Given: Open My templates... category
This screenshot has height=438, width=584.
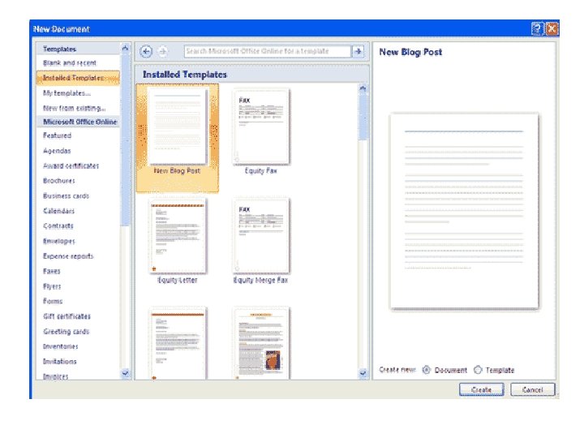Looking at the screenshot, I should tap(67, 93).
